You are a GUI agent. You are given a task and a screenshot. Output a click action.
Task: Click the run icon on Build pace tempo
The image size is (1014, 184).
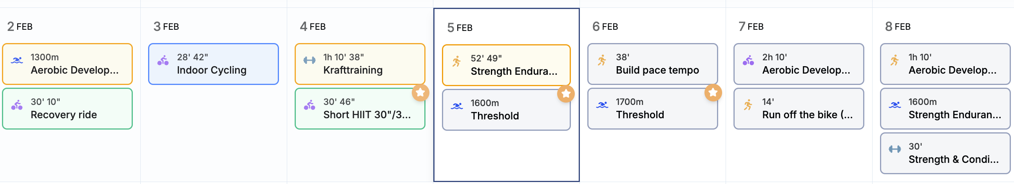tap(602, 60)
